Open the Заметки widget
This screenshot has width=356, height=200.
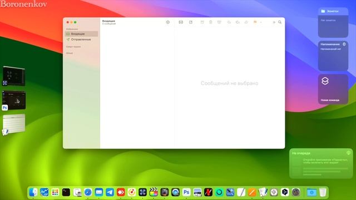[333, 22]
